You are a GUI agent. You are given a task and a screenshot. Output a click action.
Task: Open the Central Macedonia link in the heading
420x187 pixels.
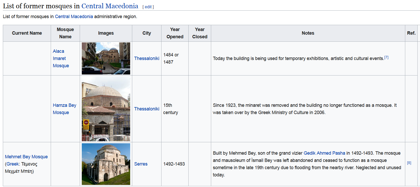(x=110, y=6)
